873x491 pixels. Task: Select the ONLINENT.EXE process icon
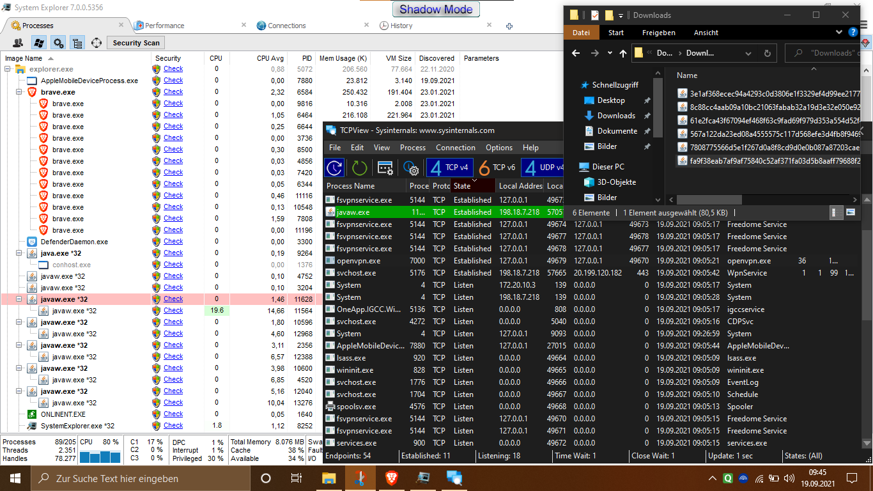32,414
